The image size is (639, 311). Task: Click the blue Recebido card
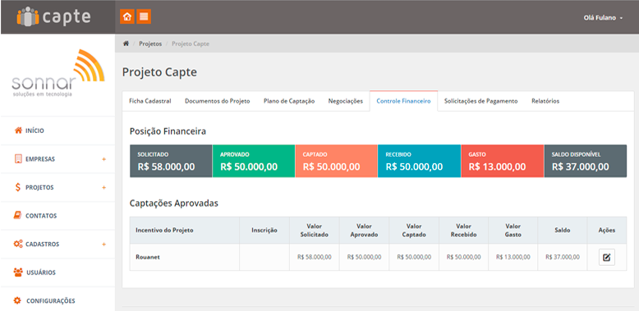tap(419, 161)
